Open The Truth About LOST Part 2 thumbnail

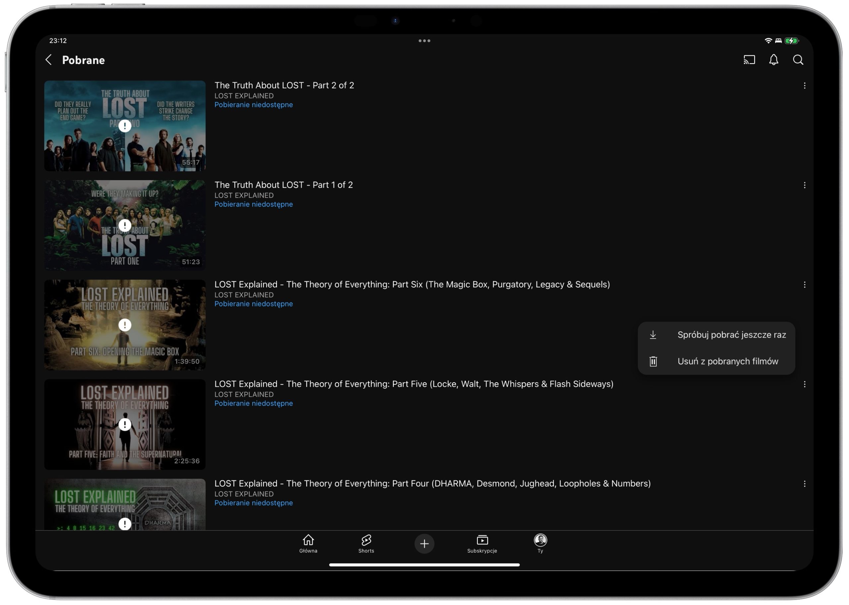tap(125, 126)
